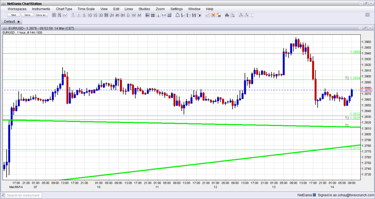
Task: Open the Instruments menu
Action: [41, 9]
